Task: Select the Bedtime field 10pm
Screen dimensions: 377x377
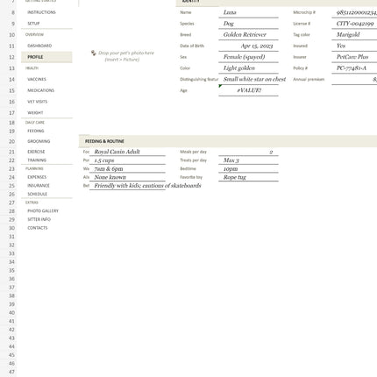Action: pos(248,168)
